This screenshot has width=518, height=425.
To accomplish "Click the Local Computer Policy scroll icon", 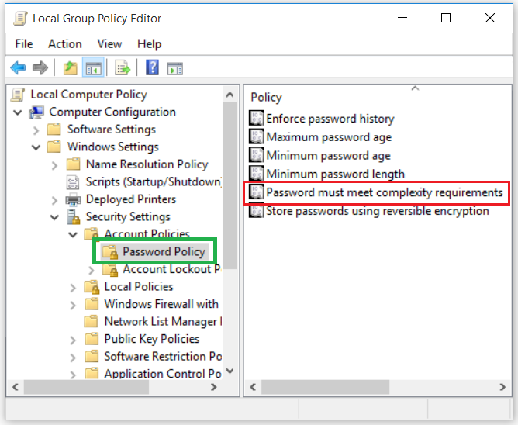I will tap(18, 95).
